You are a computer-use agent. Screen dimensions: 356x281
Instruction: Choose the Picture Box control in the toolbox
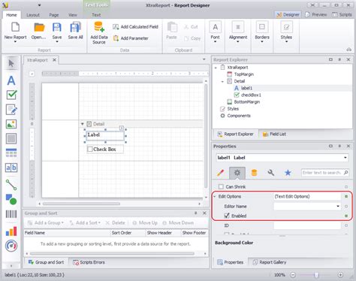(x=11, y=124)
